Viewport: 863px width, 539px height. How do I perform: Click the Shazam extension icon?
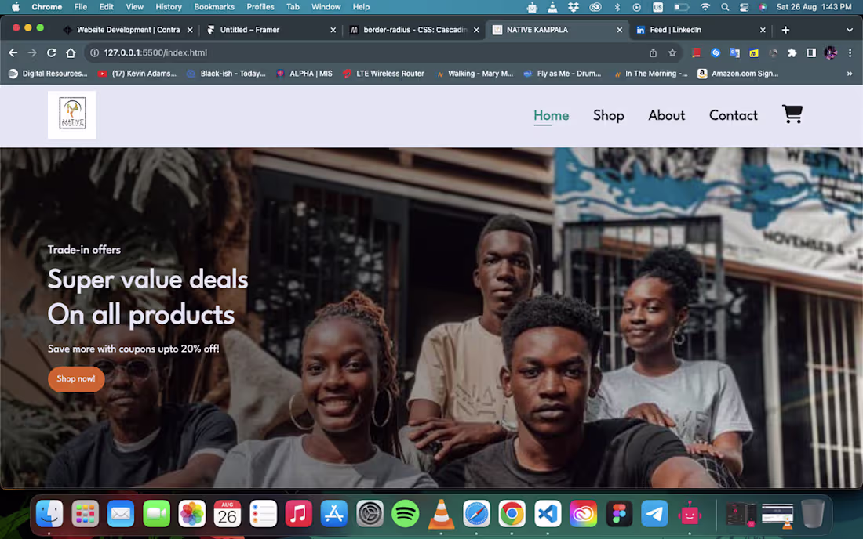coord(715,52)
